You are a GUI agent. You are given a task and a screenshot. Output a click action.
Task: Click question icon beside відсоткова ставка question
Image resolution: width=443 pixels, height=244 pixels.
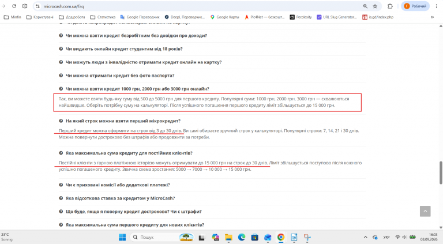[x=61, y=198]
